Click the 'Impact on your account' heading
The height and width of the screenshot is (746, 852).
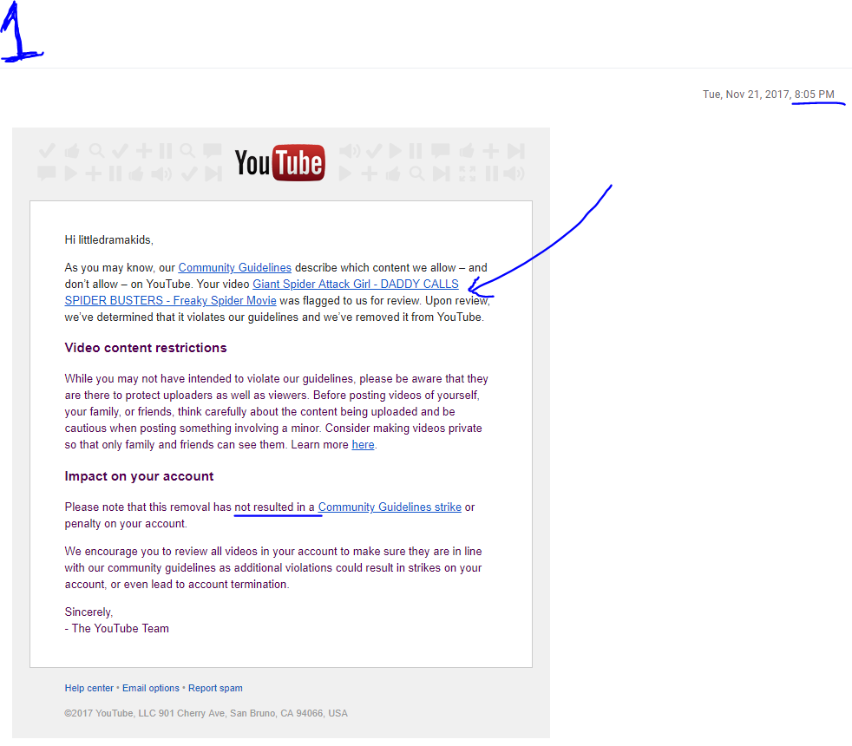(139, 476)
